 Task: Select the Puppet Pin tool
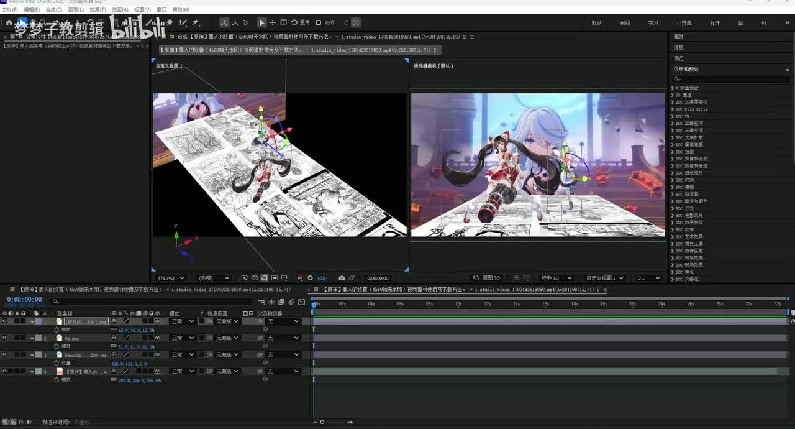(x=196, y=23)
